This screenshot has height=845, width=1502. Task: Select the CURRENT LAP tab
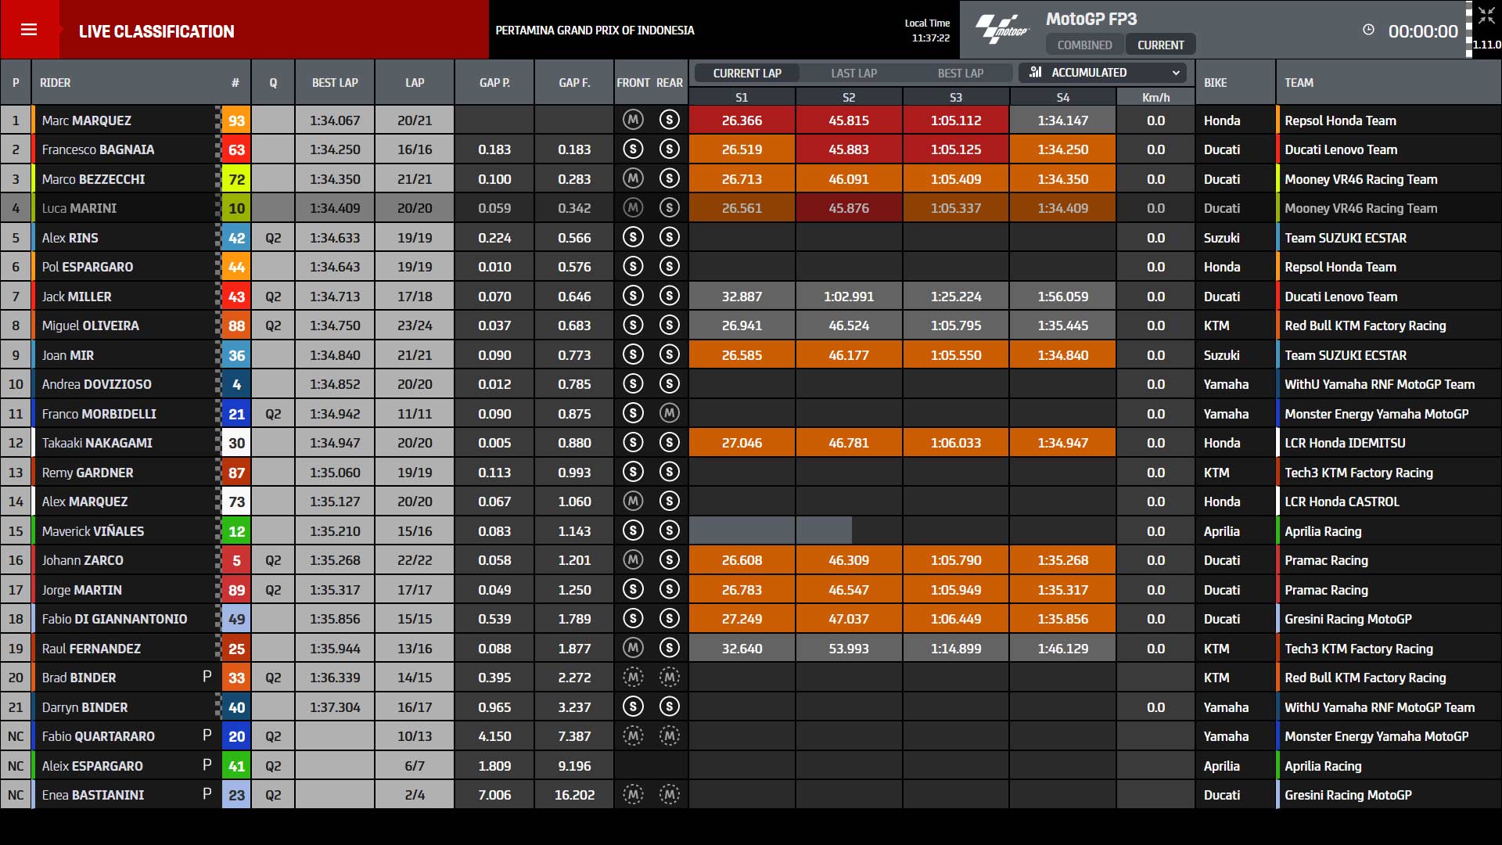click(x=747, y=73)
